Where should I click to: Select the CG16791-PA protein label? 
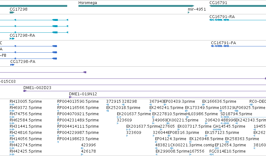click(x=223, y=43)
